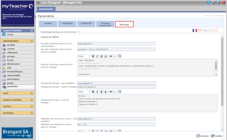This screenshot has height=140, width=227.
Task: Open Police font dropdown in forum editor
Action: pos(84,56)
